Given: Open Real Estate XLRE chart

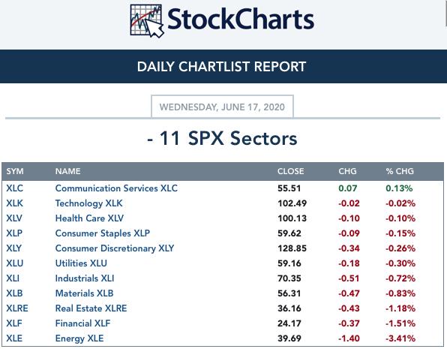Looking at the screenshot, I should [x=91, y=308].
